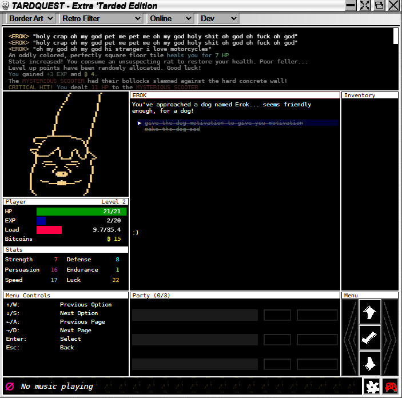Toggle fullscreen with the expand arrows icon
This screenshot has height=398, width=402.
pos(365,6)
